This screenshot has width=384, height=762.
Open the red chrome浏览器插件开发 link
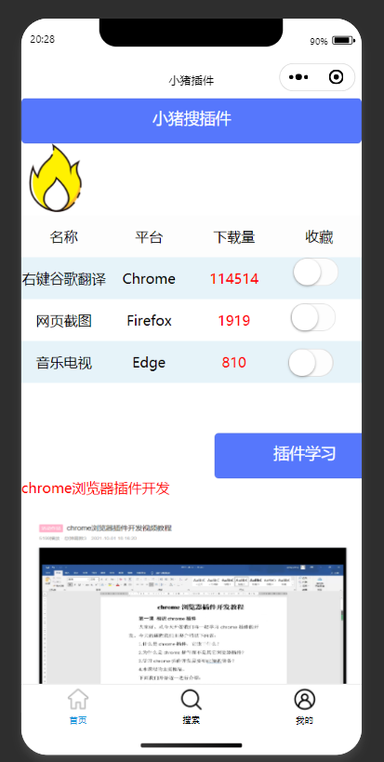(x=96, y=488)
